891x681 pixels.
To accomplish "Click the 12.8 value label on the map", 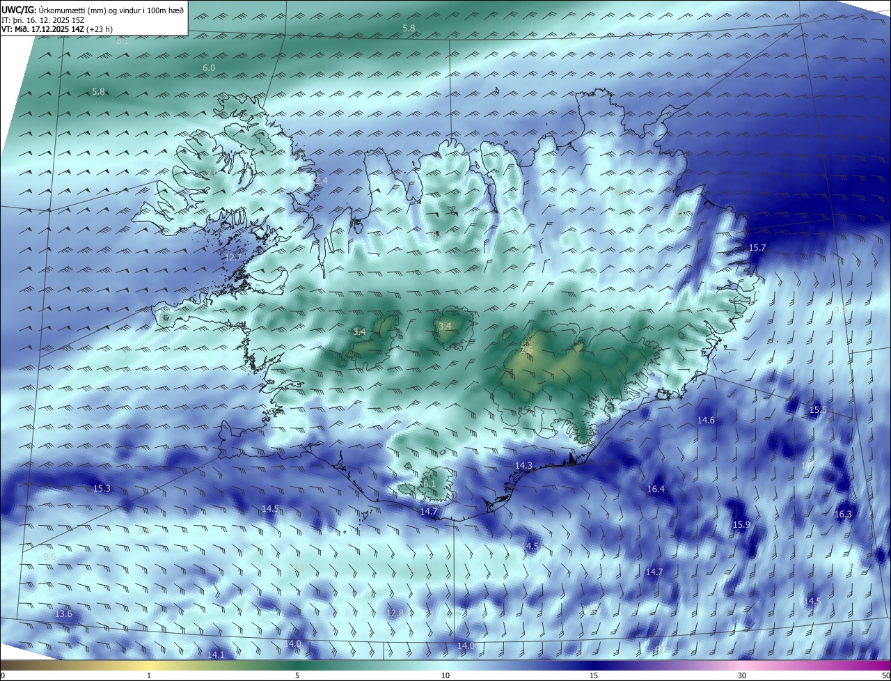I will [x=395, y=613].
